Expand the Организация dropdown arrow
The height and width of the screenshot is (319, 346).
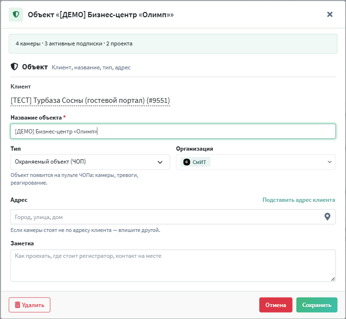pyautogui.click(x=330, y=162)
